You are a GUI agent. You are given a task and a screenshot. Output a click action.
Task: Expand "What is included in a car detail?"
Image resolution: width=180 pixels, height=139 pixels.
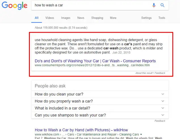99,108
